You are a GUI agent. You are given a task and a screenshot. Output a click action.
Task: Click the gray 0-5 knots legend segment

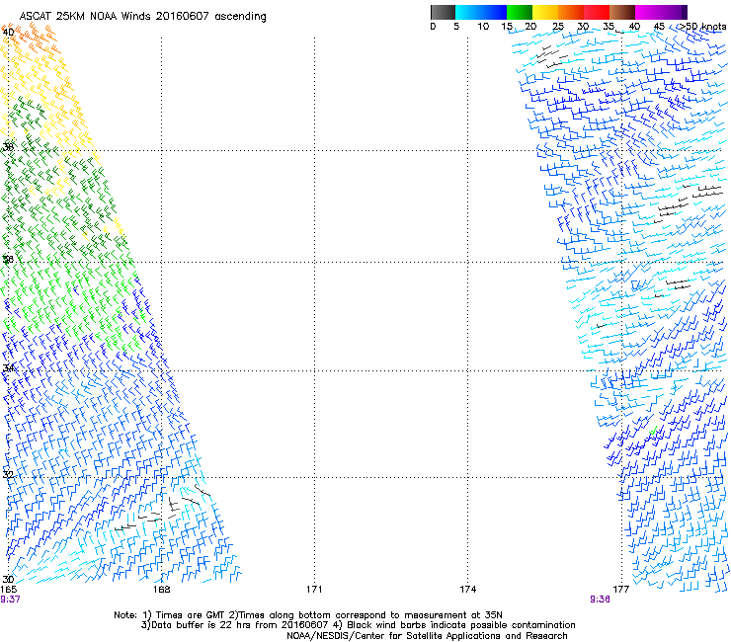point(443,12)
